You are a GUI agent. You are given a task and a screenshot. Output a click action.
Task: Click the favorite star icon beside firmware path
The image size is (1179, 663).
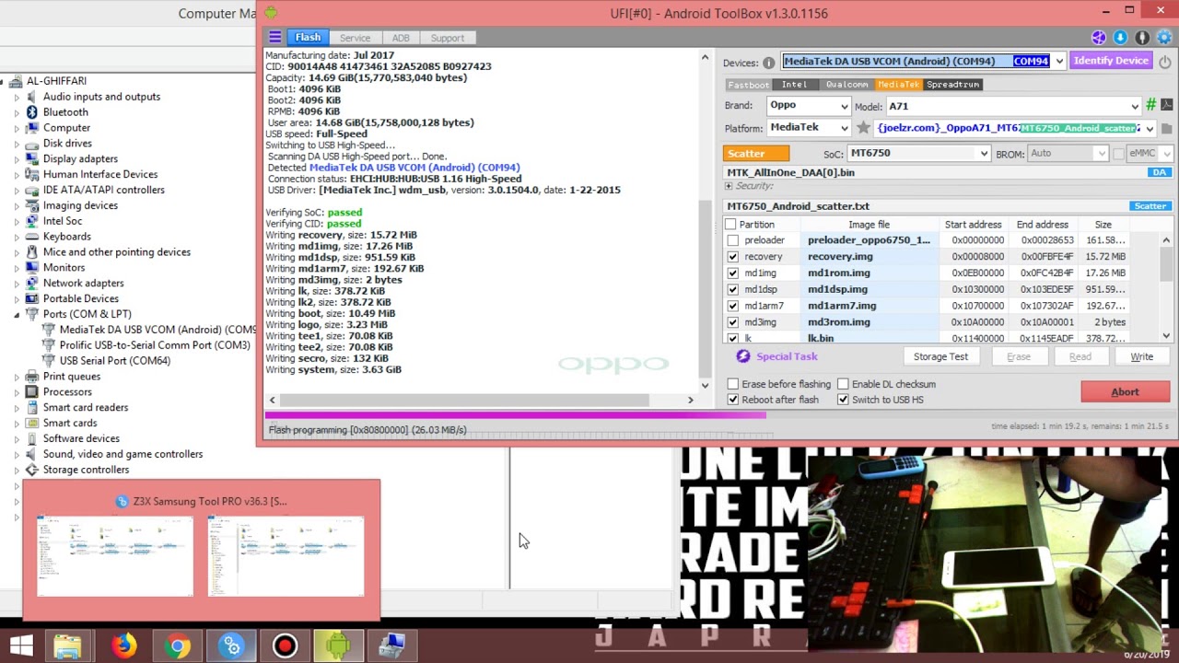[863, 128]
